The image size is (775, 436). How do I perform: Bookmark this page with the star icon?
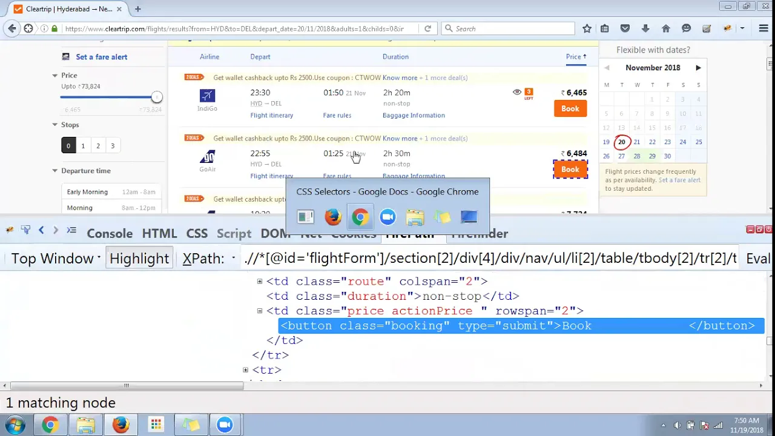587,28
